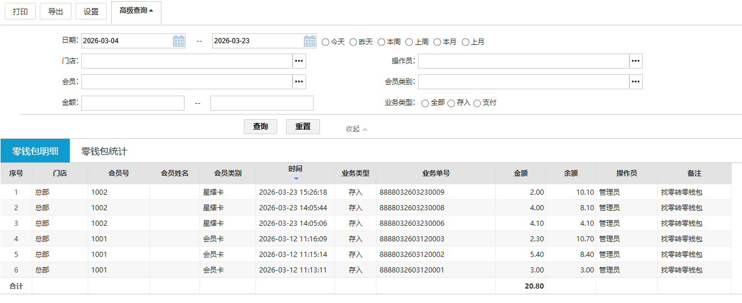This screenshot has height=303, width=742.
Task: Select the 支付 business type radio
Action: click(477, 103)
